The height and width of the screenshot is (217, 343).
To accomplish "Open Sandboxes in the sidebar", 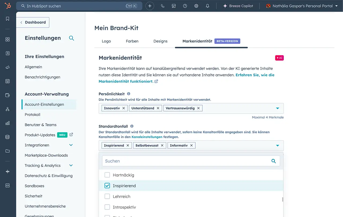I will tap(34, 186).
